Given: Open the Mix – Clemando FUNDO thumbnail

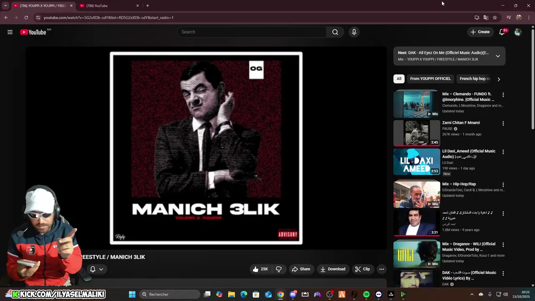Looking at the screenshot, I should coord(417,105).
